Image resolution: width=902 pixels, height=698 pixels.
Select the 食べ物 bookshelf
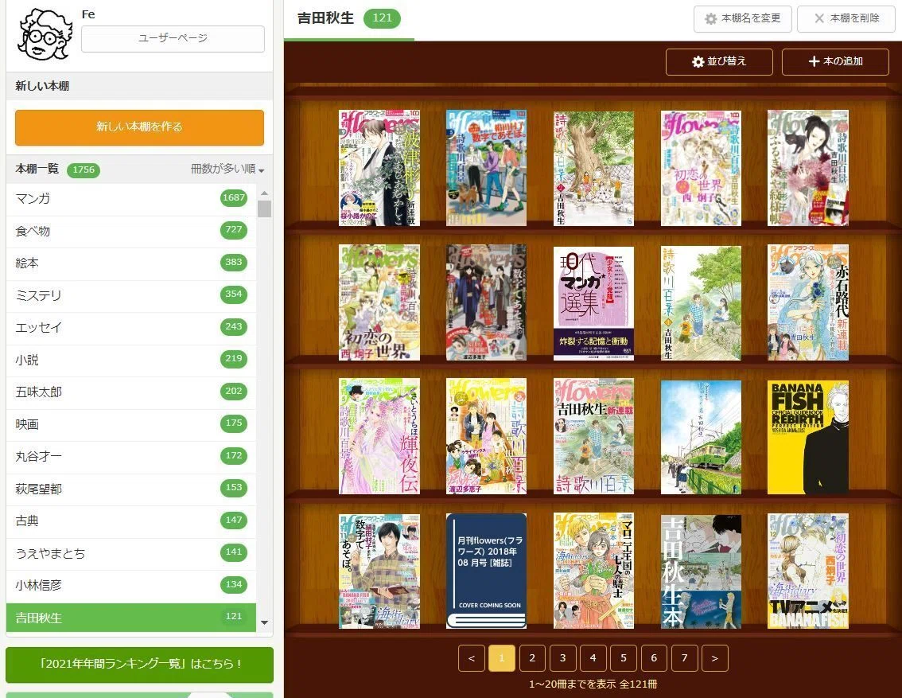131,232
